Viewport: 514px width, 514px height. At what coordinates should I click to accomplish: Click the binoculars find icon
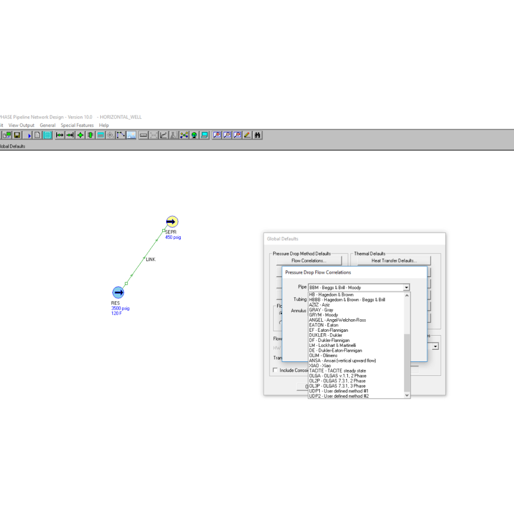[x=258, y=135]
